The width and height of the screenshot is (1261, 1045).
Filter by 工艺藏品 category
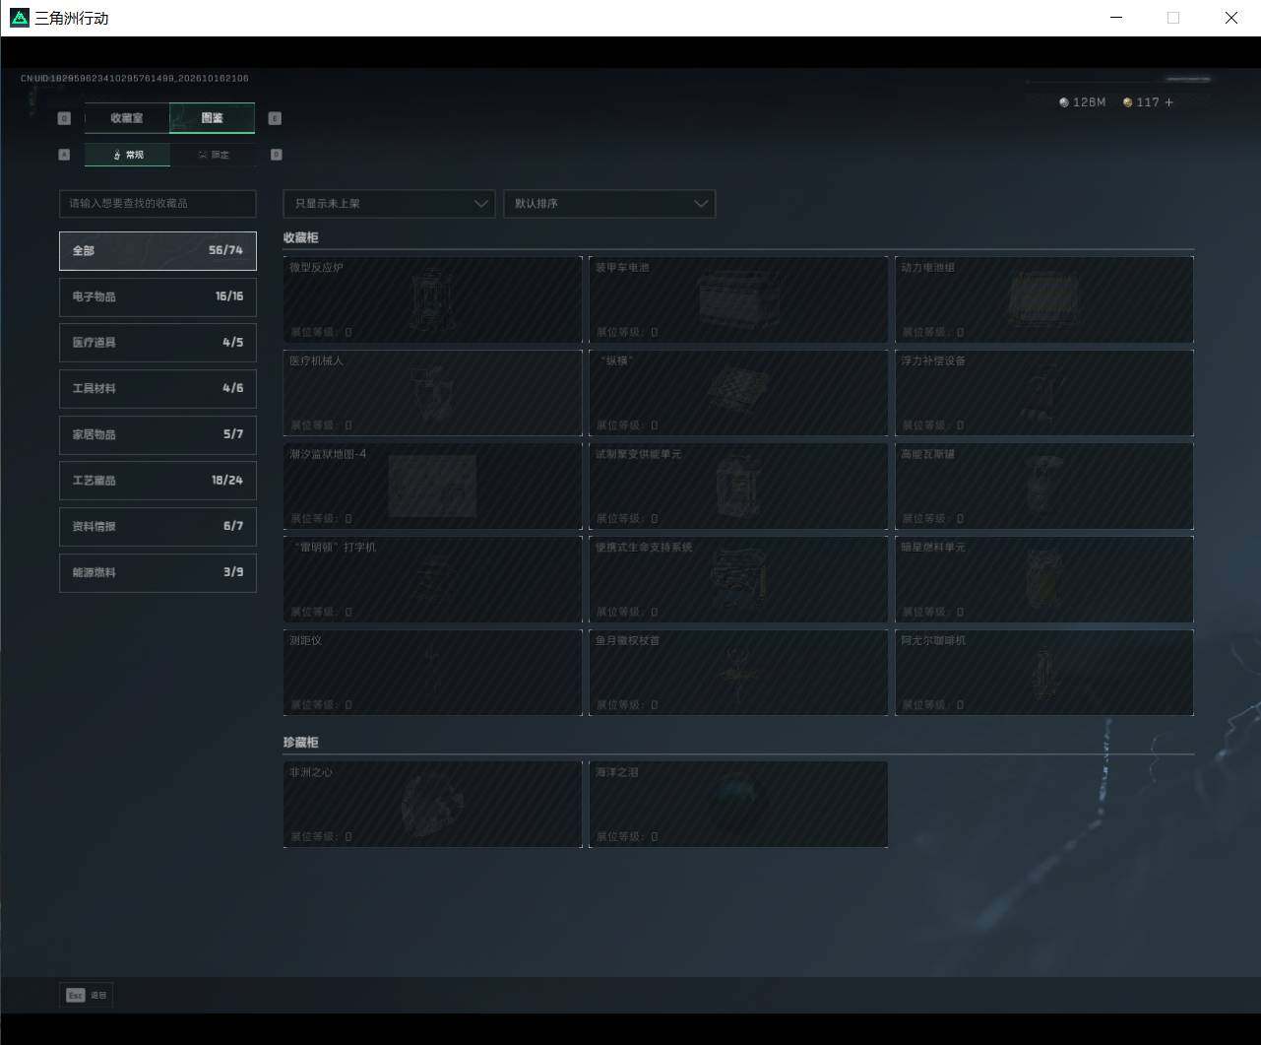[158, 481]
